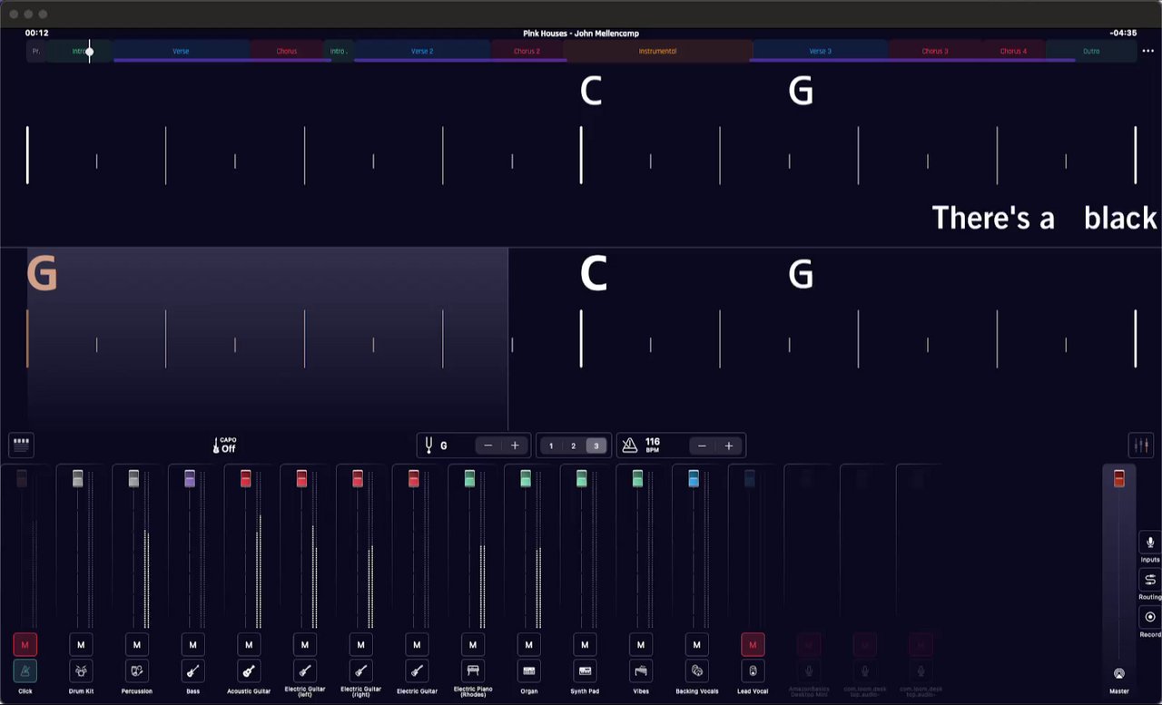
Task: Mute the Backing Vocals track
Action: coord(697,645)
